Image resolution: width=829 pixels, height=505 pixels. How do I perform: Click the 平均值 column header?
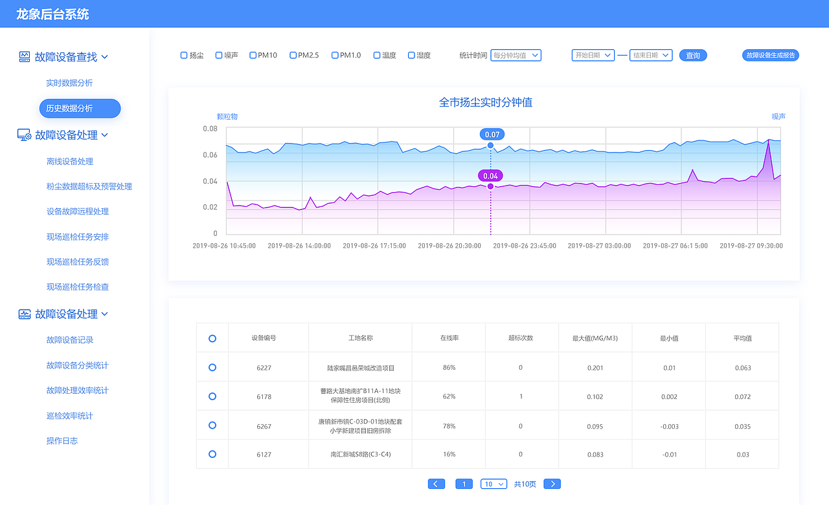(743, 338)
